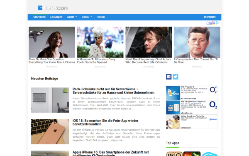
Task: Click the Rack-Schrank article excerpt text
Action: tap(116, 104)
